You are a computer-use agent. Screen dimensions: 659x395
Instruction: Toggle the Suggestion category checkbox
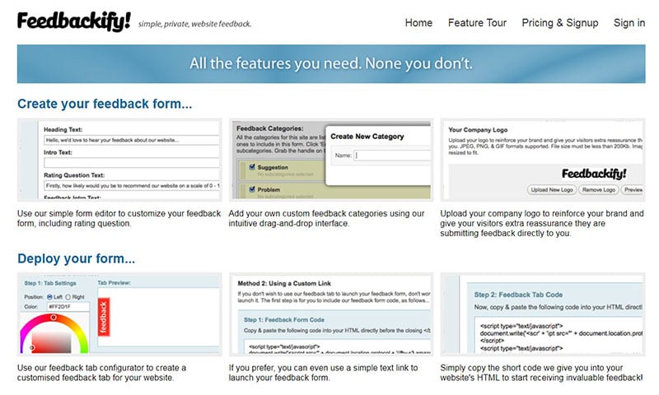pyautogui.click(x=252, y=167)
